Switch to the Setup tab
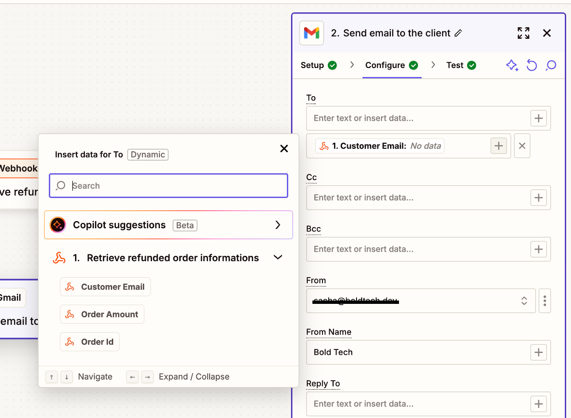571x418 pixels. click(x=318, y=65)
